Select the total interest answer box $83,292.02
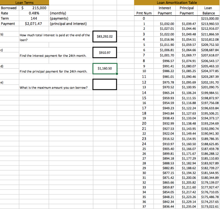220x209 pixels. click(x=104, y=36)
